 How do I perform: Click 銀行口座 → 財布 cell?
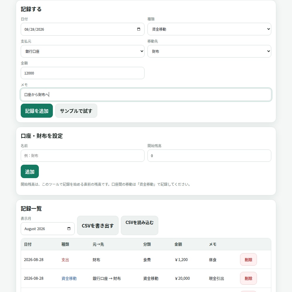pyautogui.click(x=107, y=278)
